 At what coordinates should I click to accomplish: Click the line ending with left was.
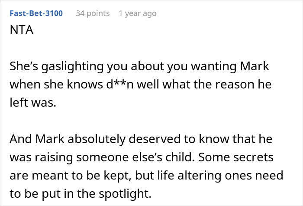pos(33,102)
